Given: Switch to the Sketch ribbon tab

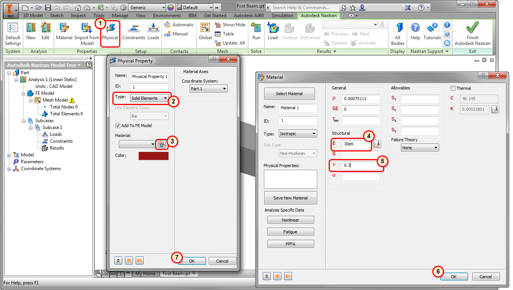Looking at the screenshot, I should click(x=57, y=16).
